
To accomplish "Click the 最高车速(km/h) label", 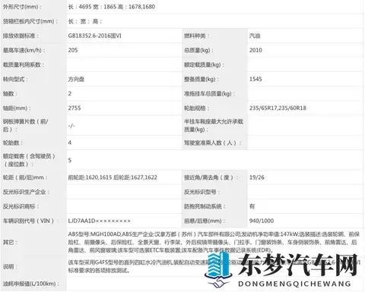I will pyautogui.click(x=24, y=50).
